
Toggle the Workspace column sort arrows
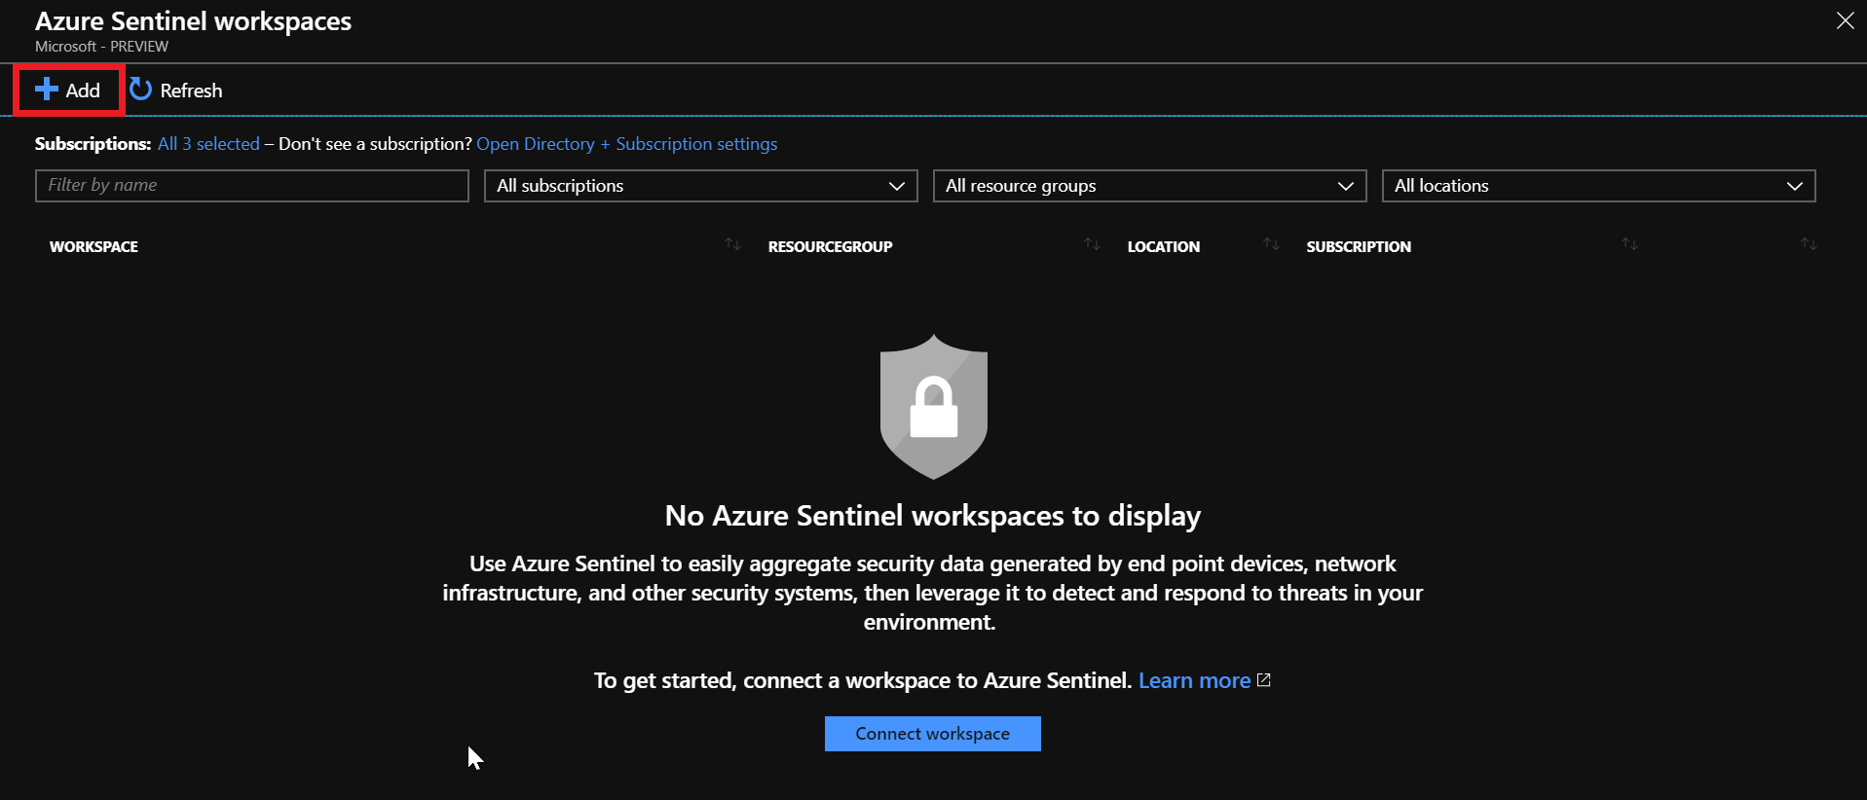tap(732, 244)
